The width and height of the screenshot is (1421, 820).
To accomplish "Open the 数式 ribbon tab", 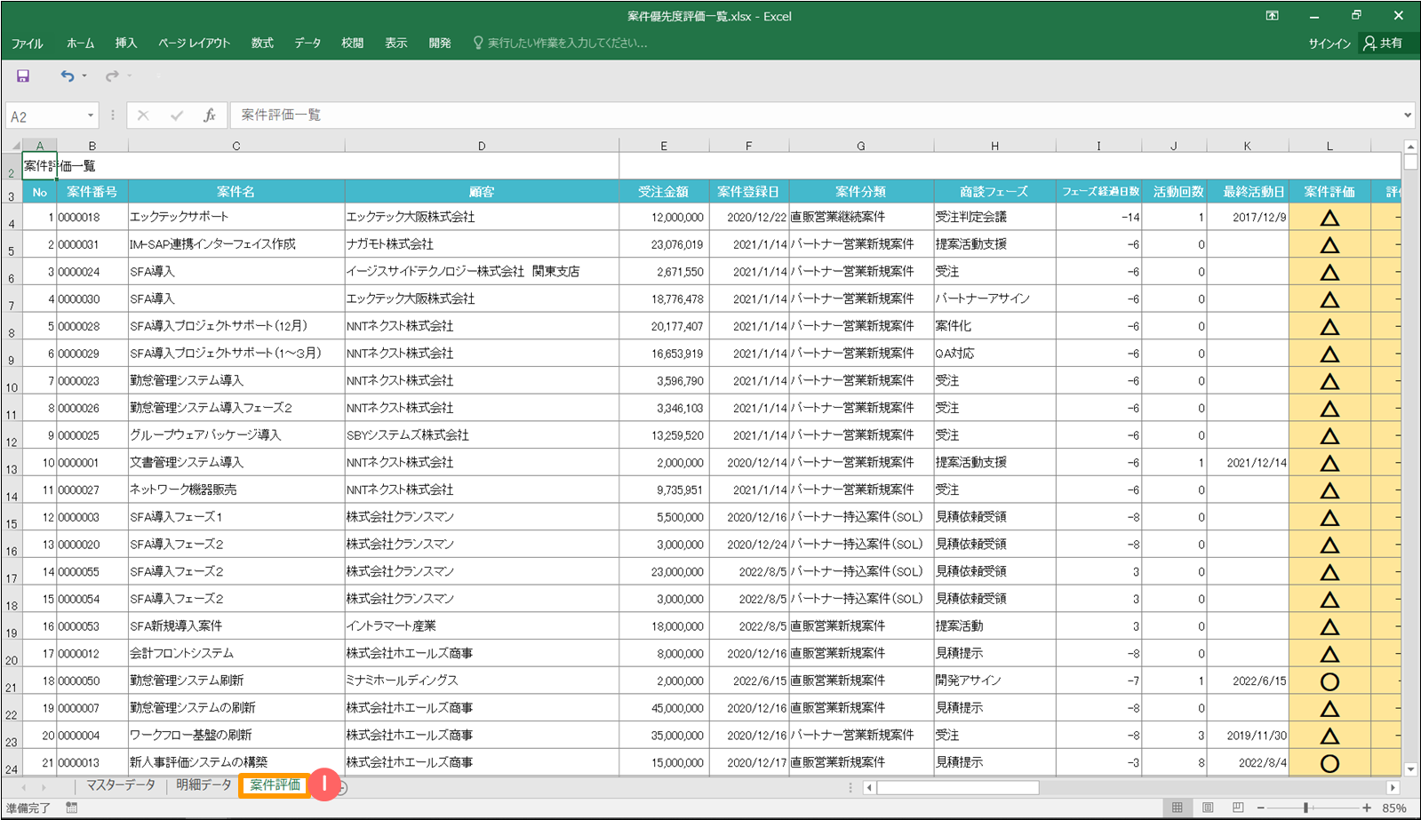I will click(x=262, y=44).
